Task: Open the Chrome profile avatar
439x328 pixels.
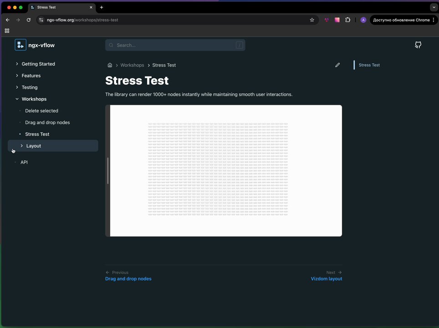Action: click(363, 20)
